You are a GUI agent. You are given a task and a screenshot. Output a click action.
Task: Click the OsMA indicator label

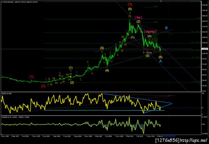[x=15, y=117]
